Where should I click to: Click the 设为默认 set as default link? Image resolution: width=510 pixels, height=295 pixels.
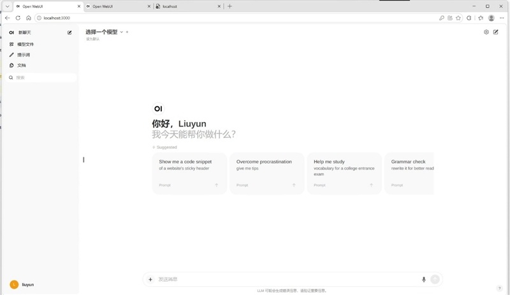click(92, 39)
